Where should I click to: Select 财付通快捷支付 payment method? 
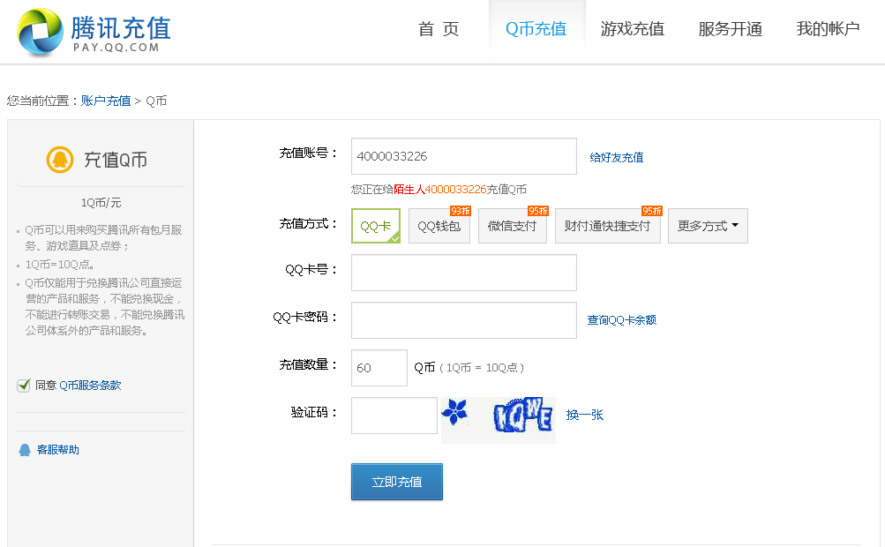click(608, 226)
